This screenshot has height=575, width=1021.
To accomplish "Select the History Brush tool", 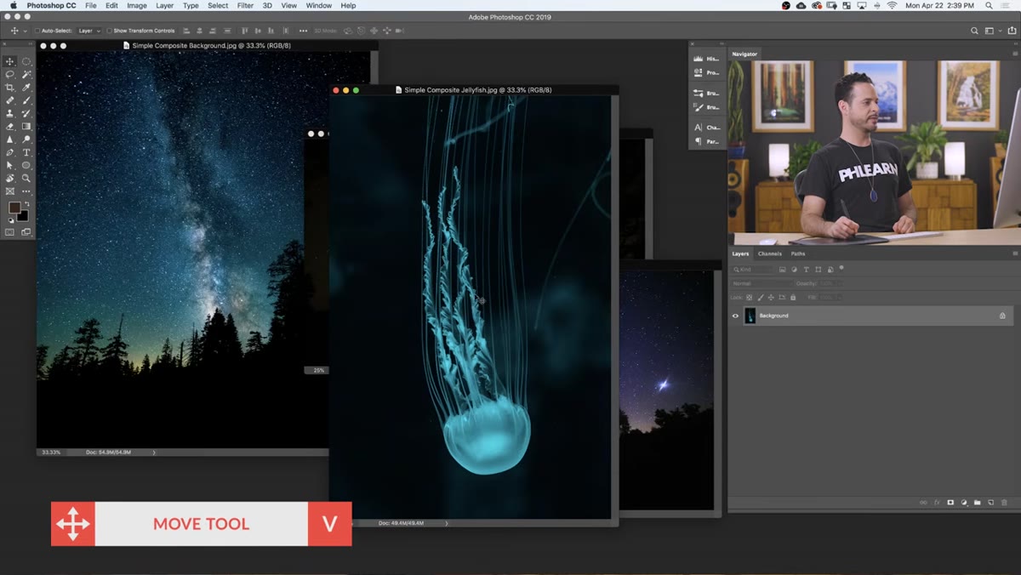I will (26, 113).
